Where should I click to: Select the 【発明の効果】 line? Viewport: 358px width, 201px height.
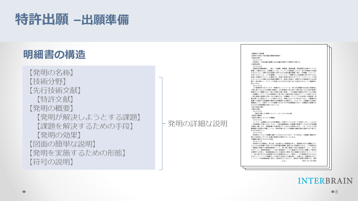(58, 135)
